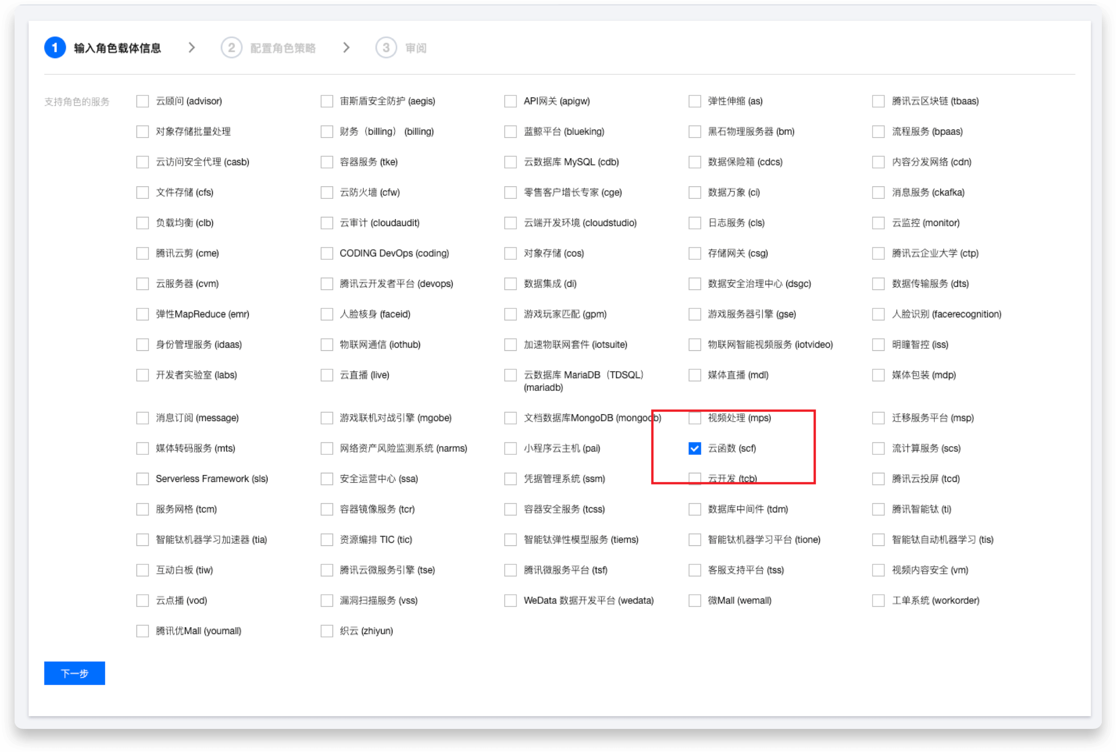Check 内容分发网络 (cdn) checkbox

tap(878, 162)
